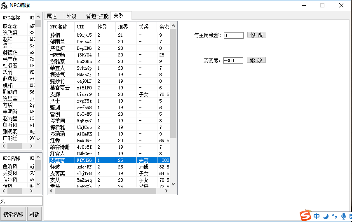This screenshot has width=352, height=222.
Task: Select the 怀波 row with 师傅 relation
Action: (110, 167)
